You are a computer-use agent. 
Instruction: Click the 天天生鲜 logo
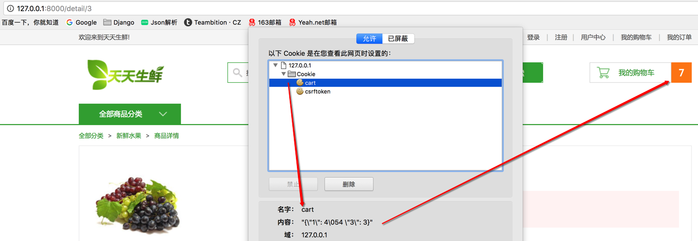tap(126, 75)
